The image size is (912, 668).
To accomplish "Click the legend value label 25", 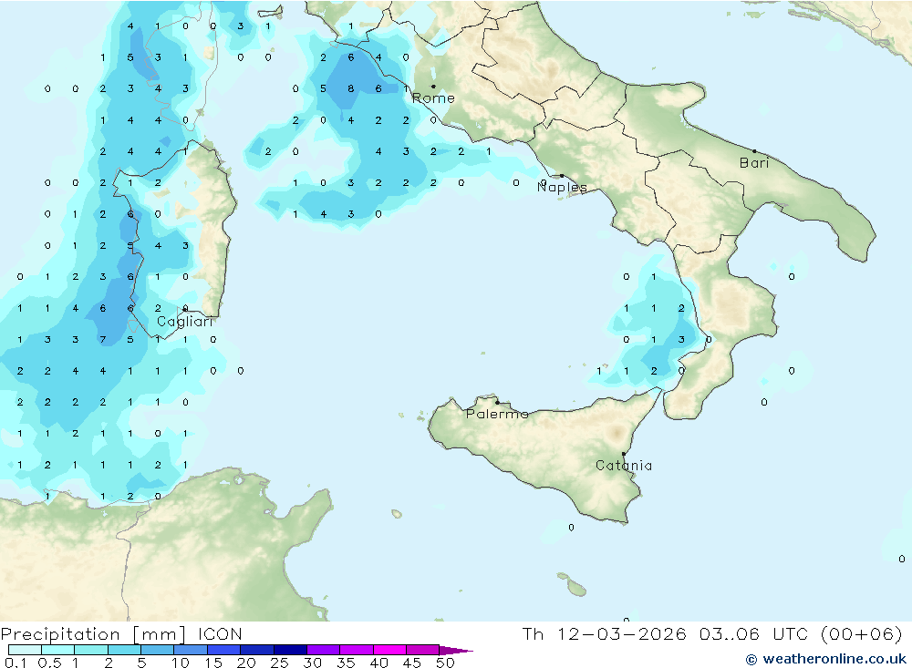I will pyautogui.click(x=279, y=663).
